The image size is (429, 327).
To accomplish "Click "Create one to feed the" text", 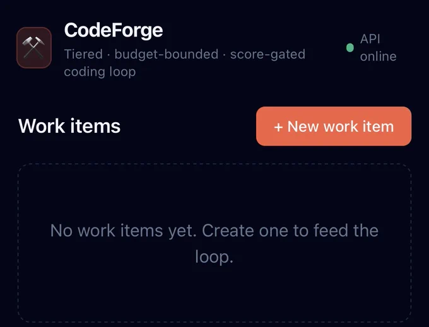I will (290, 231).
